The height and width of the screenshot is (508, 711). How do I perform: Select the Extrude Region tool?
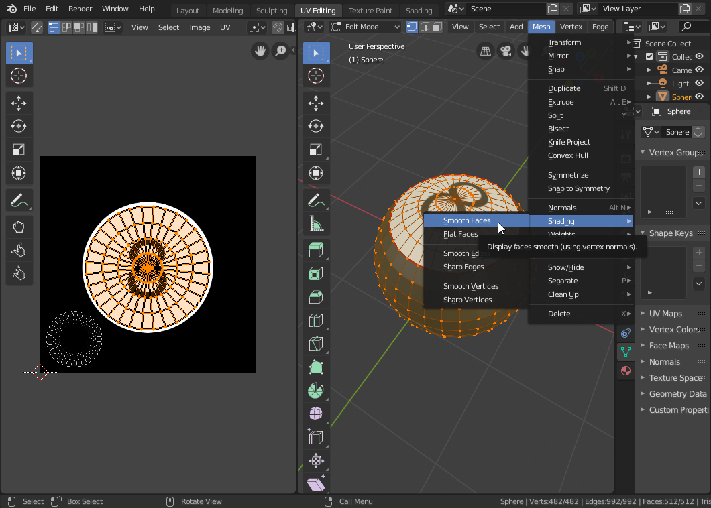pos(316,250)
